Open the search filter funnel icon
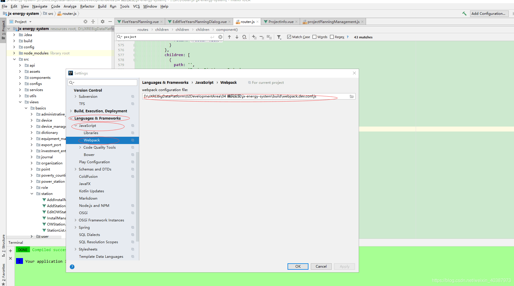The height and width of the screenshot is (286, 514). (279, 37)
